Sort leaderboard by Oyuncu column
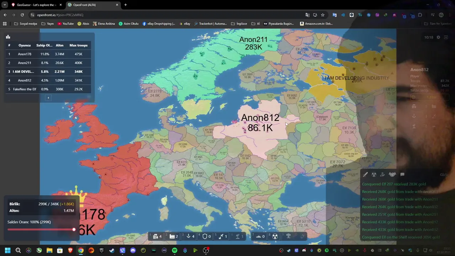 25,46
